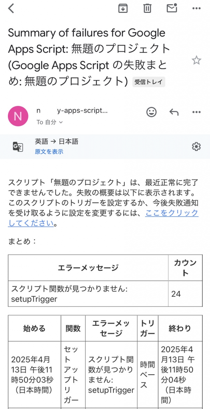Image resolution: width=210 pixels, height=409 pixels.
Task: Tap the pink N sender avatar
Action: click(18, 116)
